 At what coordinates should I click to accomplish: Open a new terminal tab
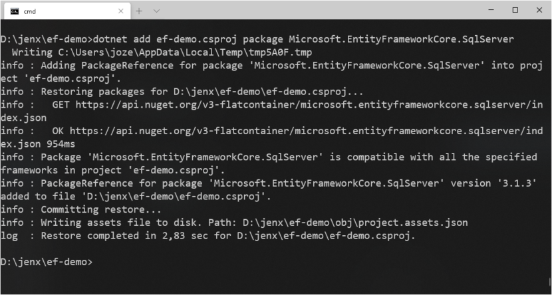pos(139,11)
